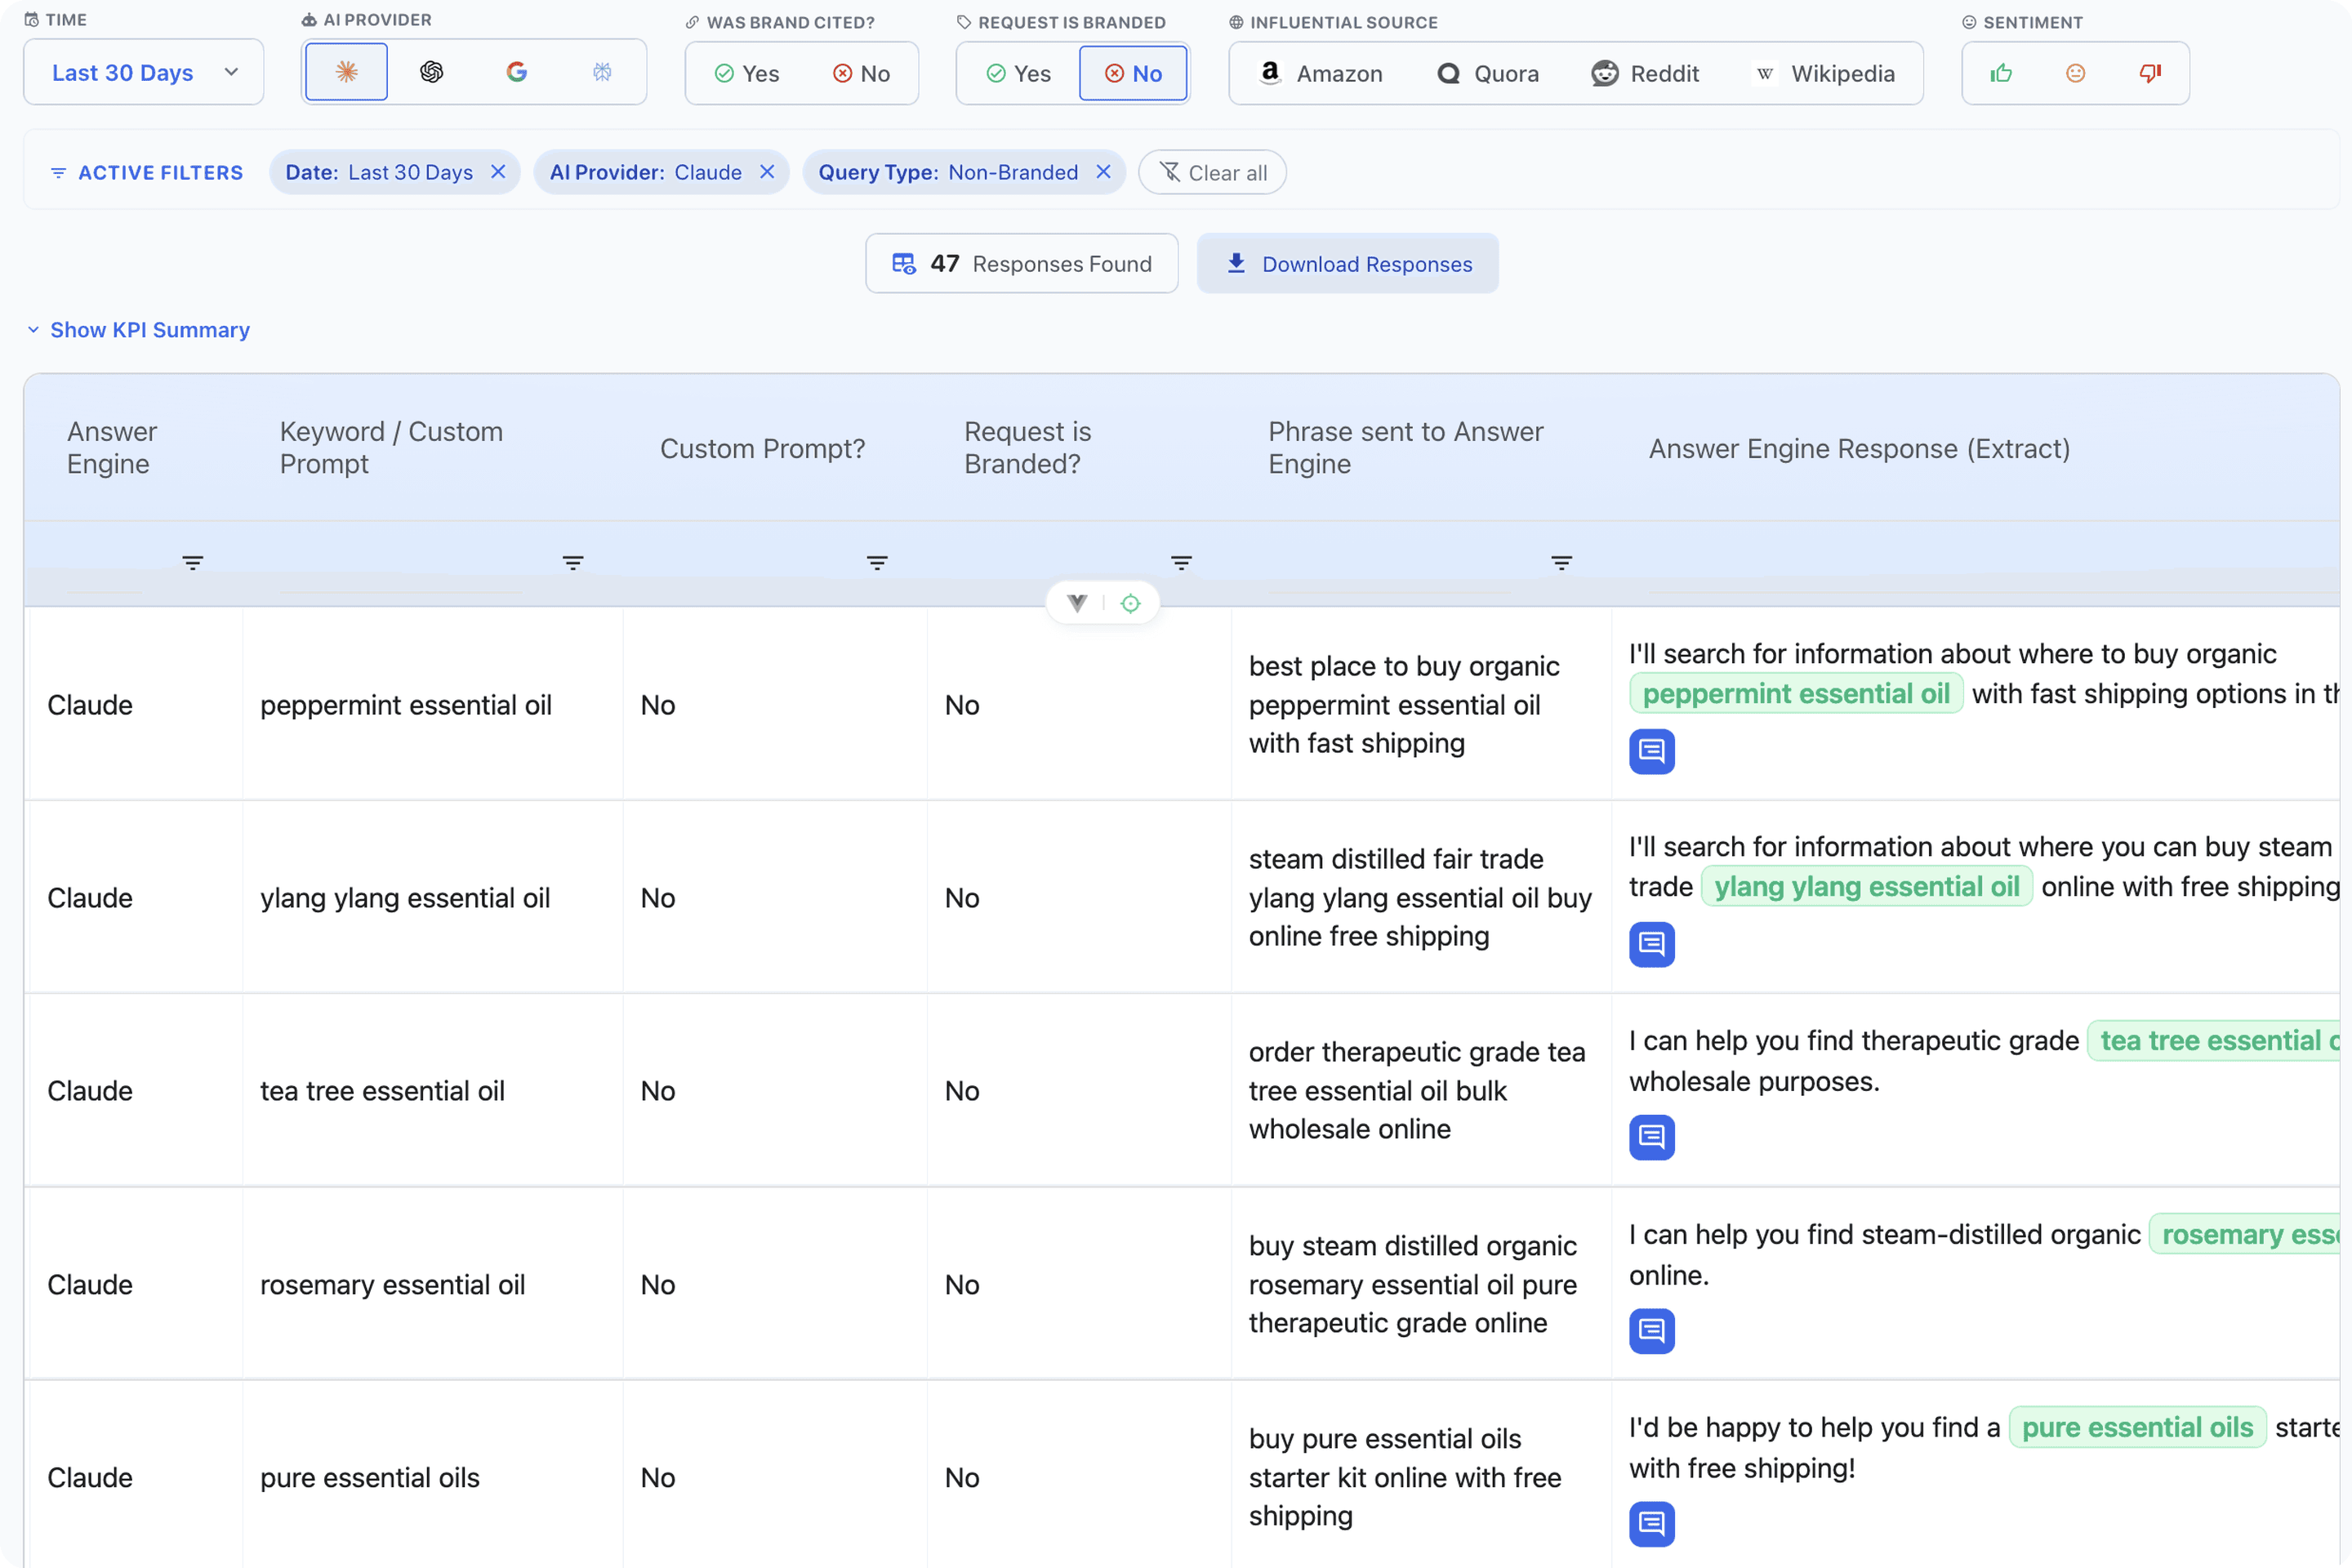Screen dimensions: 2352x1568
Task: Toggle Quora influential source filter
Action: [x=1487, y=73]
